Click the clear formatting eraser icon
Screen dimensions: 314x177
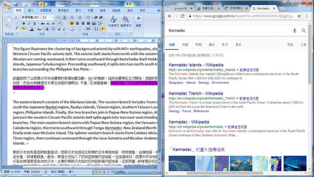click(60, 23)
